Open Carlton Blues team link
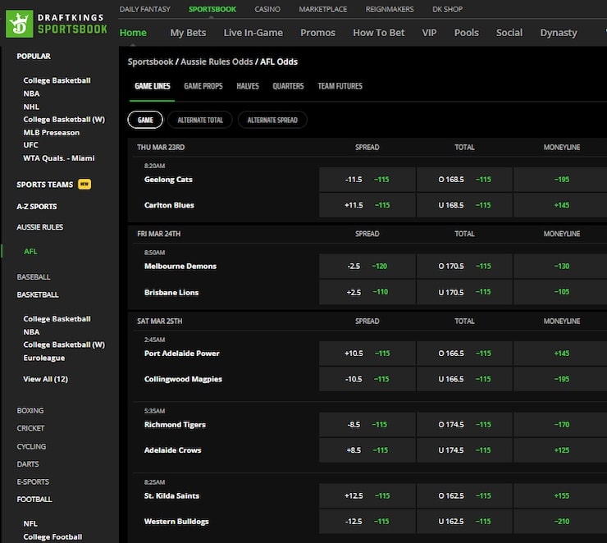Image resolution: width=607 pixels, height=543 pixels. (x=169, y=205)
